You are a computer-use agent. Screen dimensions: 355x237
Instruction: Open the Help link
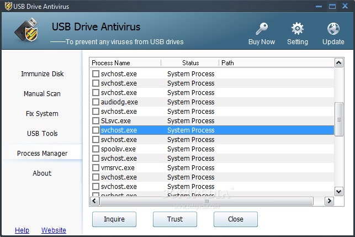pyautogui.click(x=22, y=230)
